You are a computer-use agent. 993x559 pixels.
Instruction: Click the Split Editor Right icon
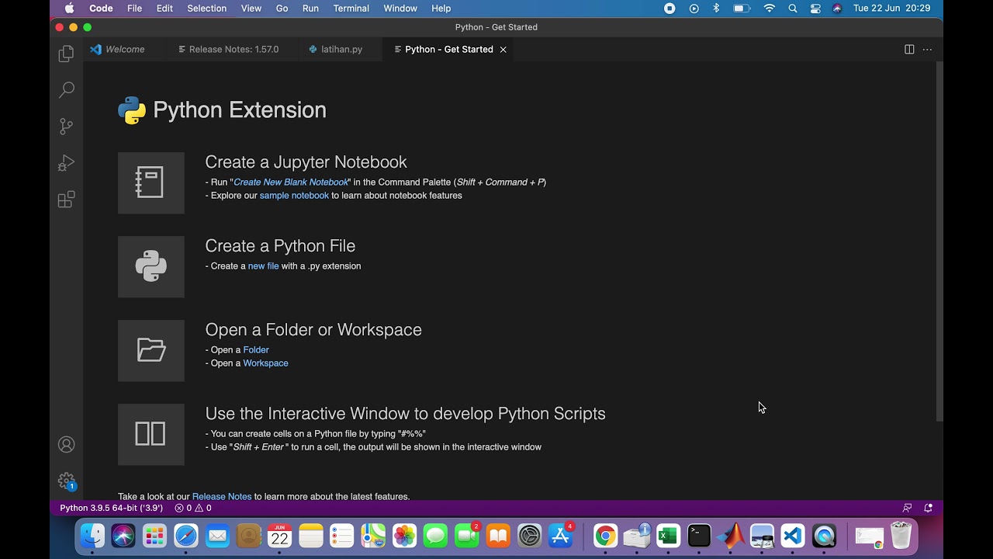pos(909,49)
